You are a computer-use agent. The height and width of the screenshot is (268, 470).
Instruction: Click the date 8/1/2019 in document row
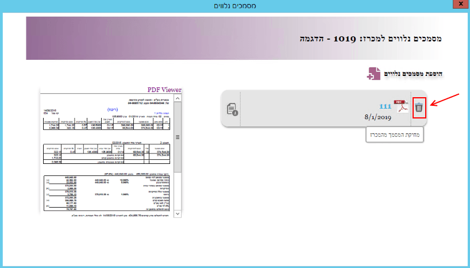377,117
